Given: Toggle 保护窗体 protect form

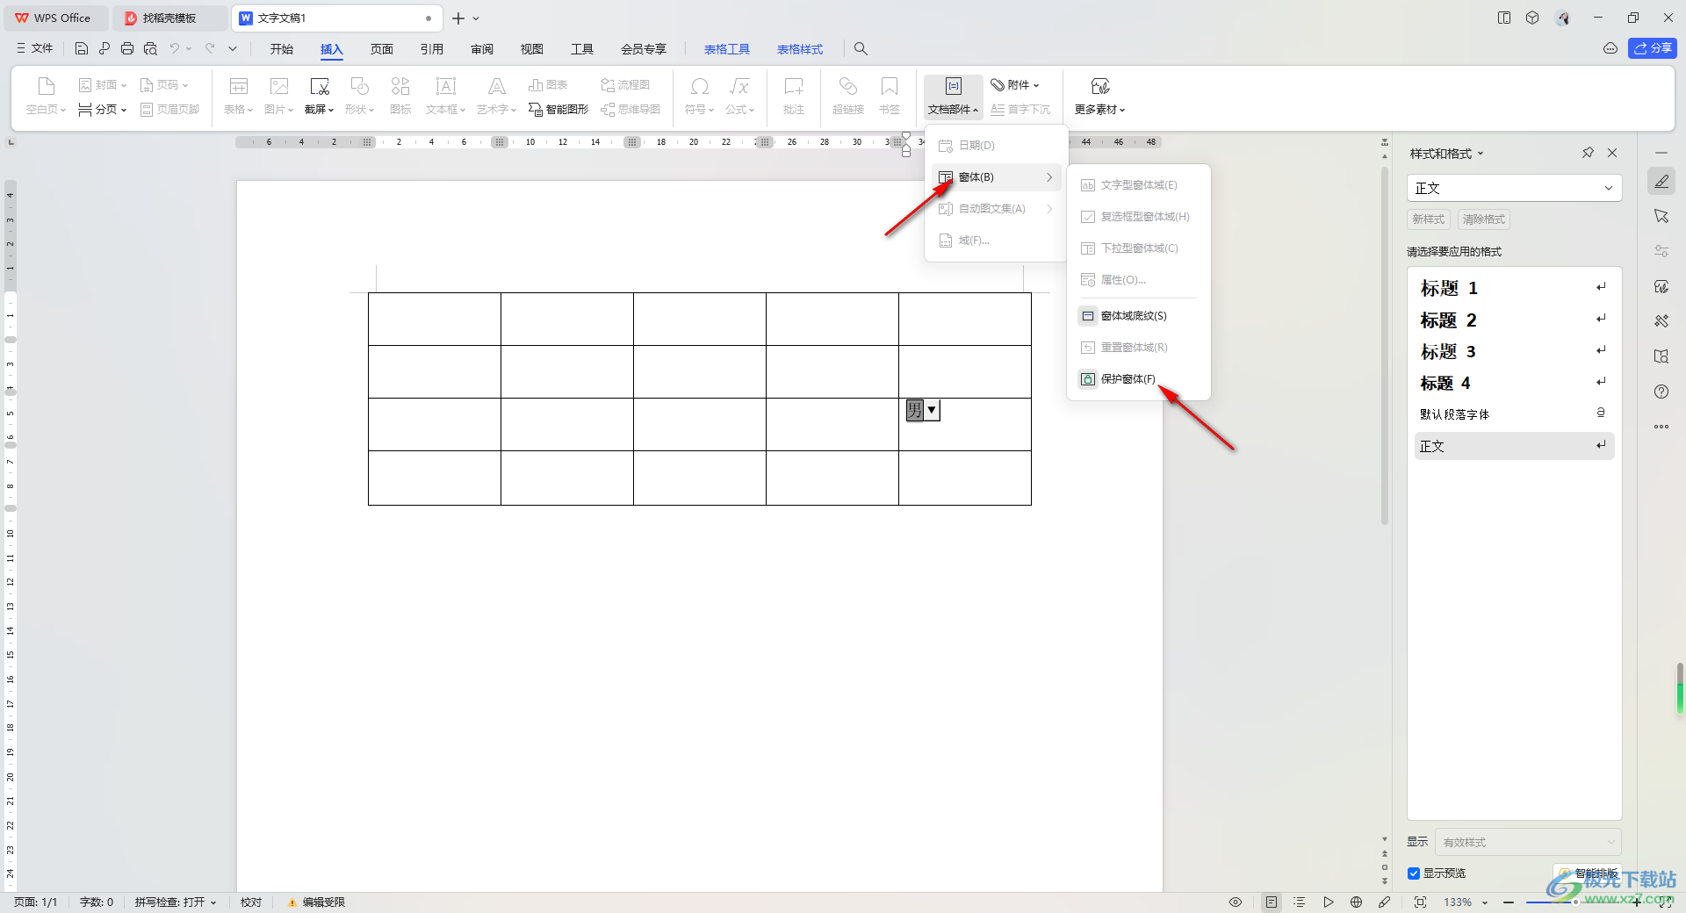Looking at the screenshot, I should click(x=1128, y=379).
